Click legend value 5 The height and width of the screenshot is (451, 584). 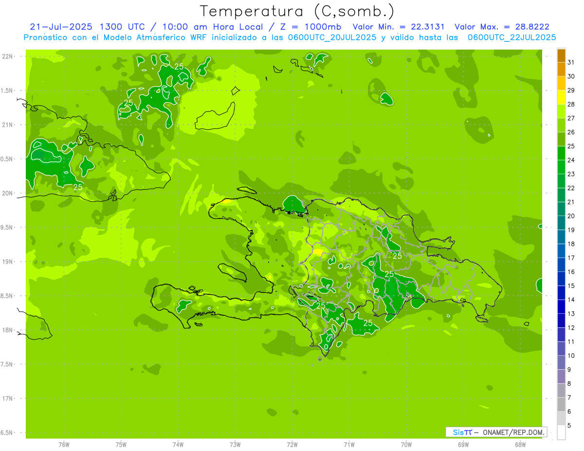[x=569, y=426]
